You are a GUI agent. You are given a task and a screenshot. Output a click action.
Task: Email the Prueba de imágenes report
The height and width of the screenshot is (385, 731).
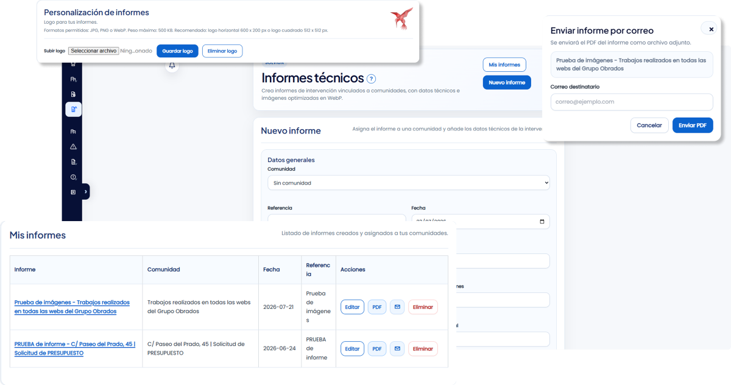pos(397,307)
